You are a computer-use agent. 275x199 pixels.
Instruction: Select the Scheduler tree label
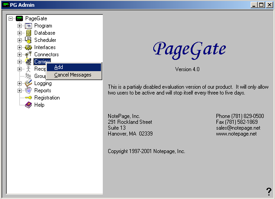[x=45, y=40]
